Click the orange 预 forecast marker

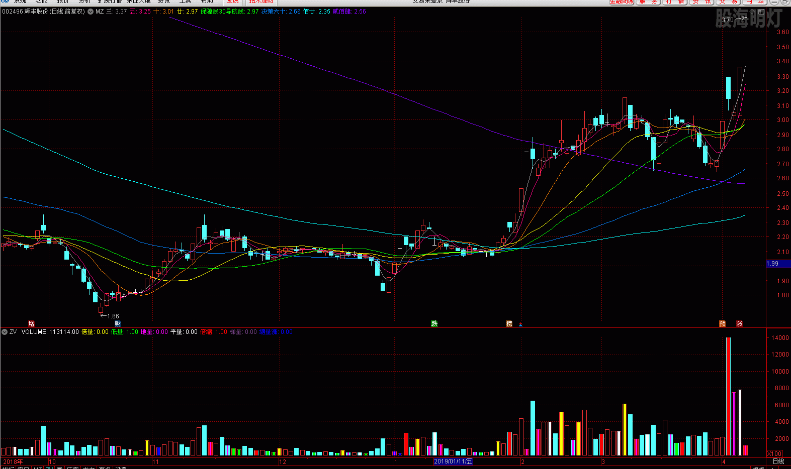coord(722,324)
